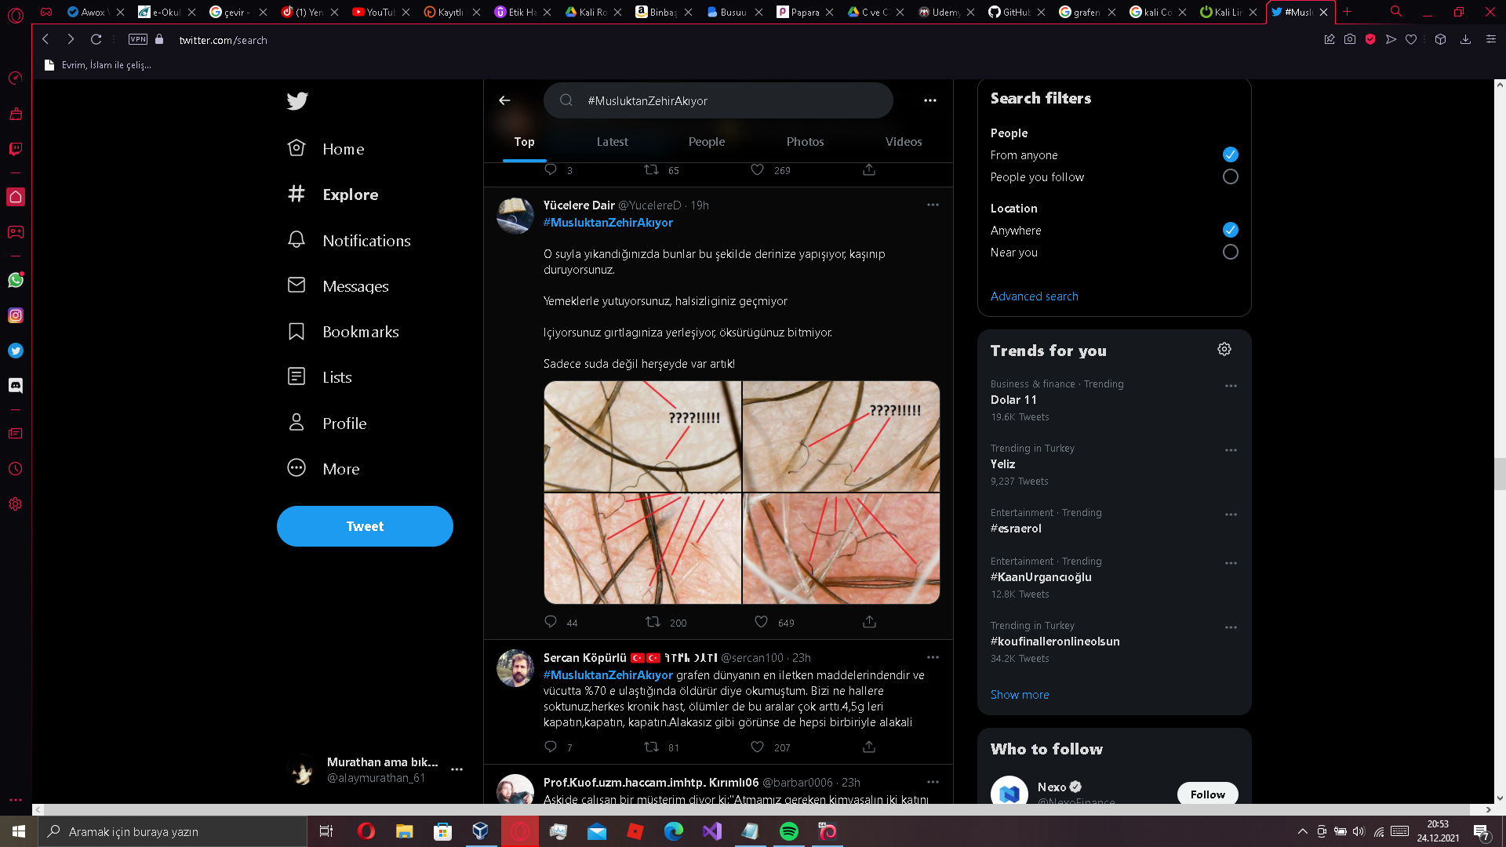Click the Trends settings gear dropdown
Screen dimensions: 1506x847
pos(1224,350)
